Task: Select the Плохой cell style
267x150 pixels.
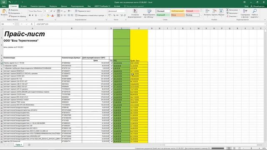Action: coord(192,11)
